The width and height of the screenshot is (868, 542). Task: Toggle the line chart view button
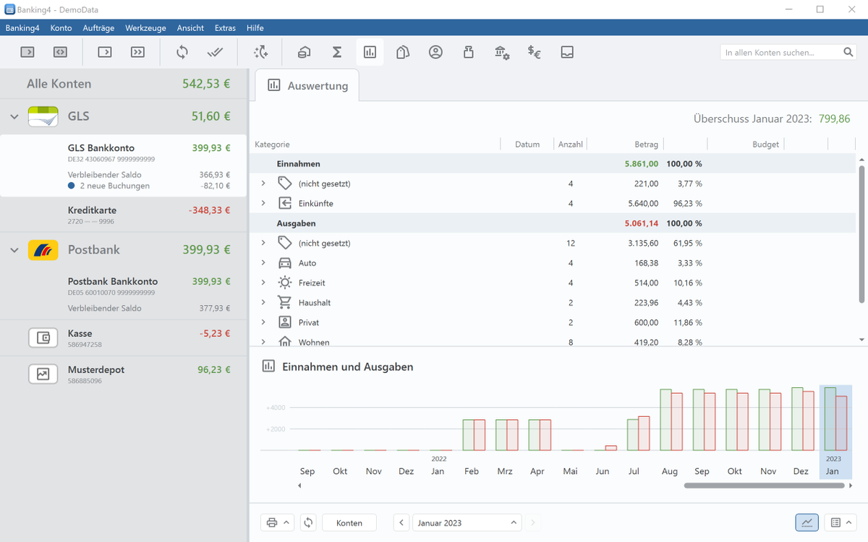coord(807,522)
